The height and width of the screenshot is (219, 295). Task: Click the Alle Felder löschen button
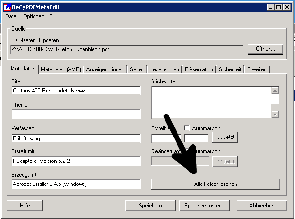click(x=215, y=184)
